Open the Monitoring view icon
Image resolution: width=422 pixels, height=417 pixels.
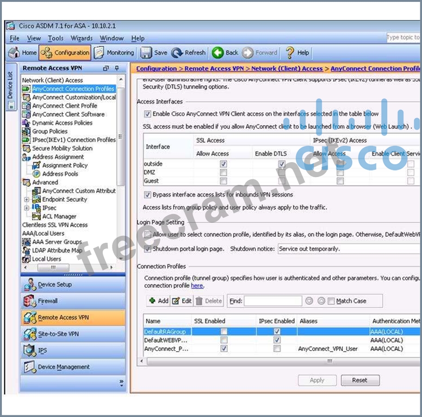coord(99,53)
